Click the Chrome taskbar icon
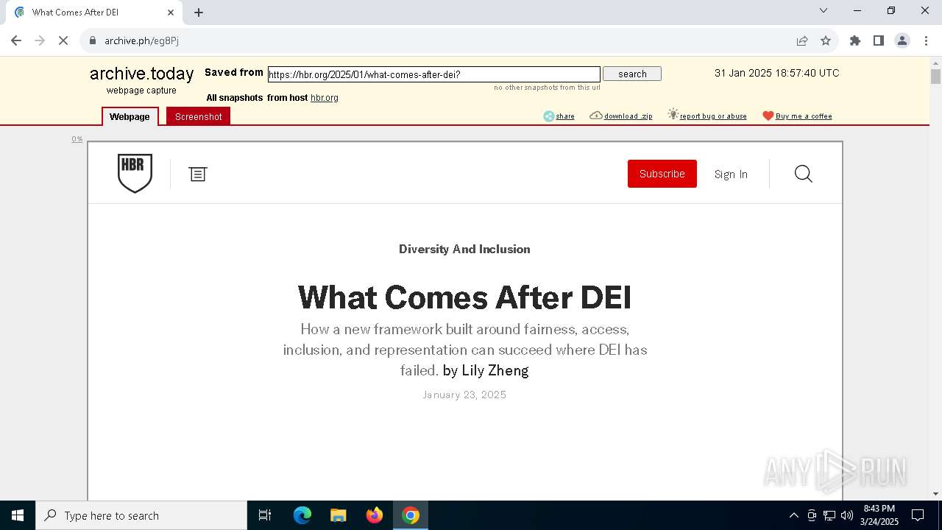 (411, 515)
